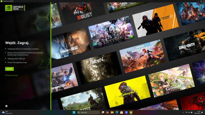Image resolution: width=205 pixels, height=115 pixels.
Task: Launch Copilot from the taskbar
Action: 107,112
